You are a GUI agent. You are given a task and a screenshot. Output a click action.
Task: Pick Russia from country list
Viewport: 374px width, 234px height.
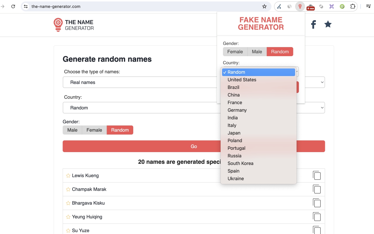[259, 156]
